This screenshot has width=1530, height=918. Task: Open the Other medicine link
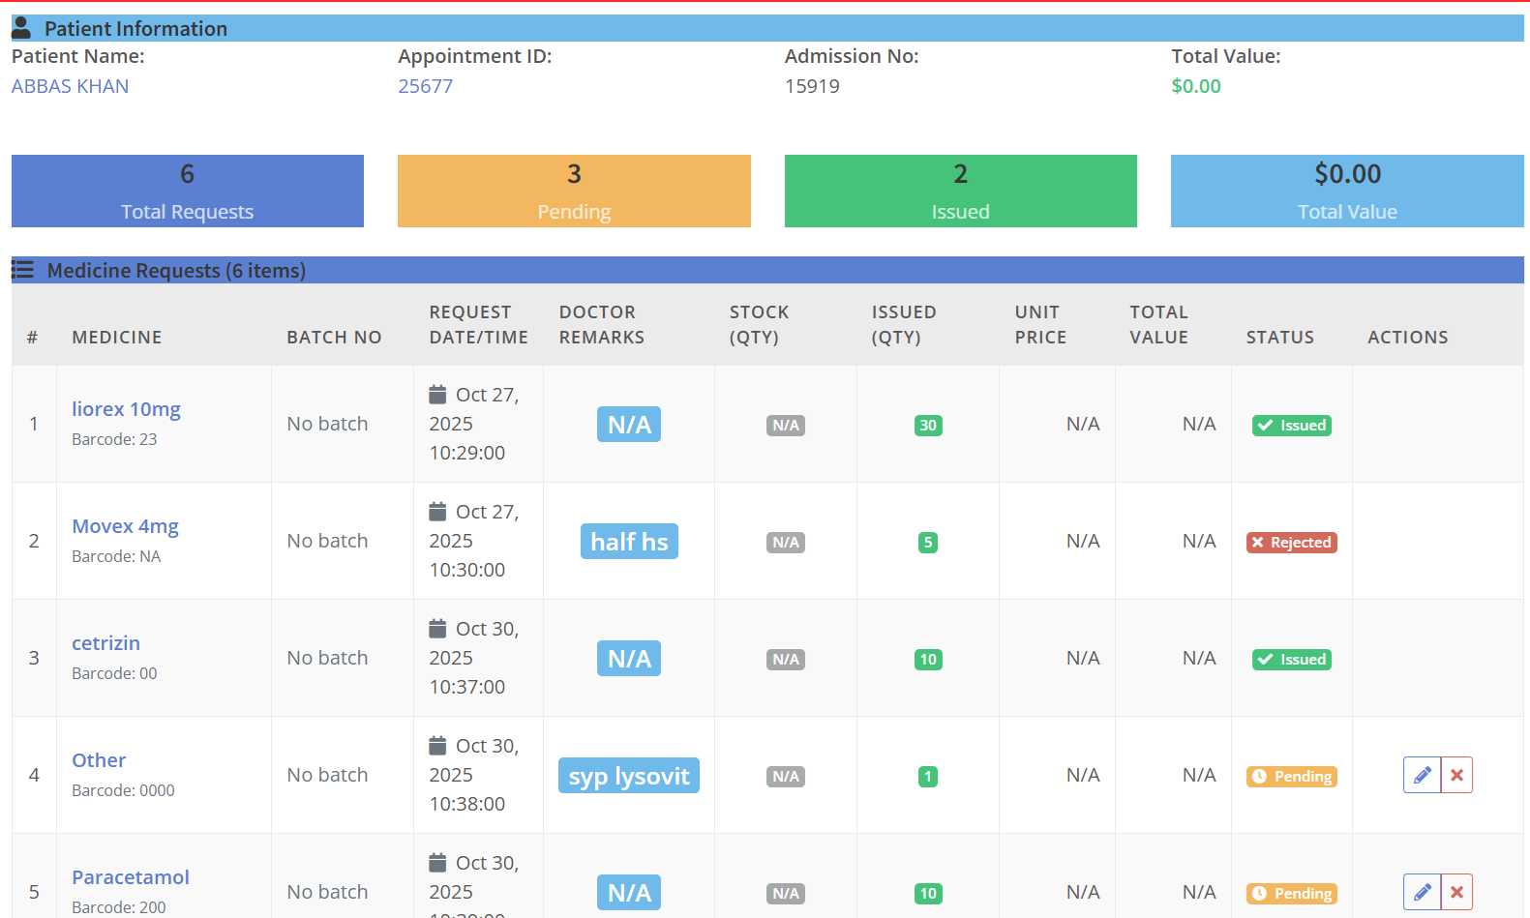[99, 760]
